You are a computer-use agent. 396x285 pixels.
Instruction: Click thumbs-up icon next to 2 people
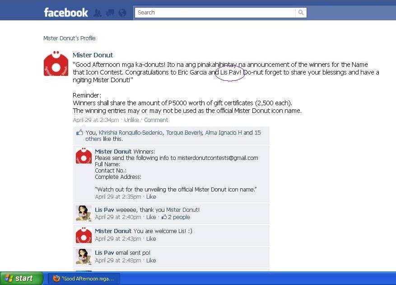pyautogui.click(x=164, y=217)
